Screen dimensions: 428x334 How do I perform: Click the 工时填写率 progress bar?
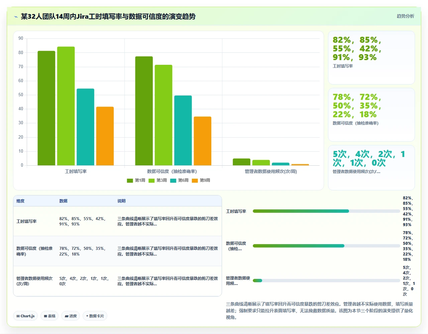(326, 211)
